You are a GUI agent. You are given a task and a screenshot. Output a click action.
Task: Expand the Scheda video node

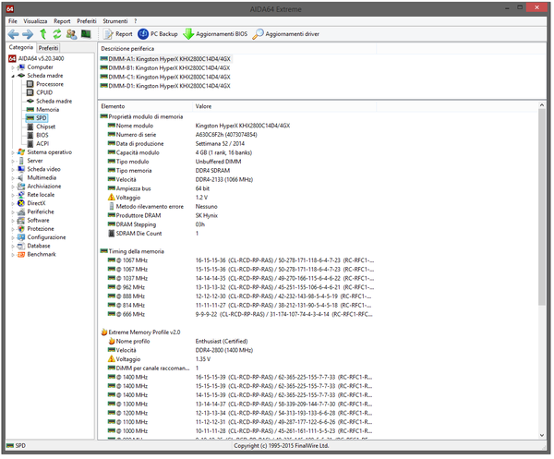tap(12, 170)
